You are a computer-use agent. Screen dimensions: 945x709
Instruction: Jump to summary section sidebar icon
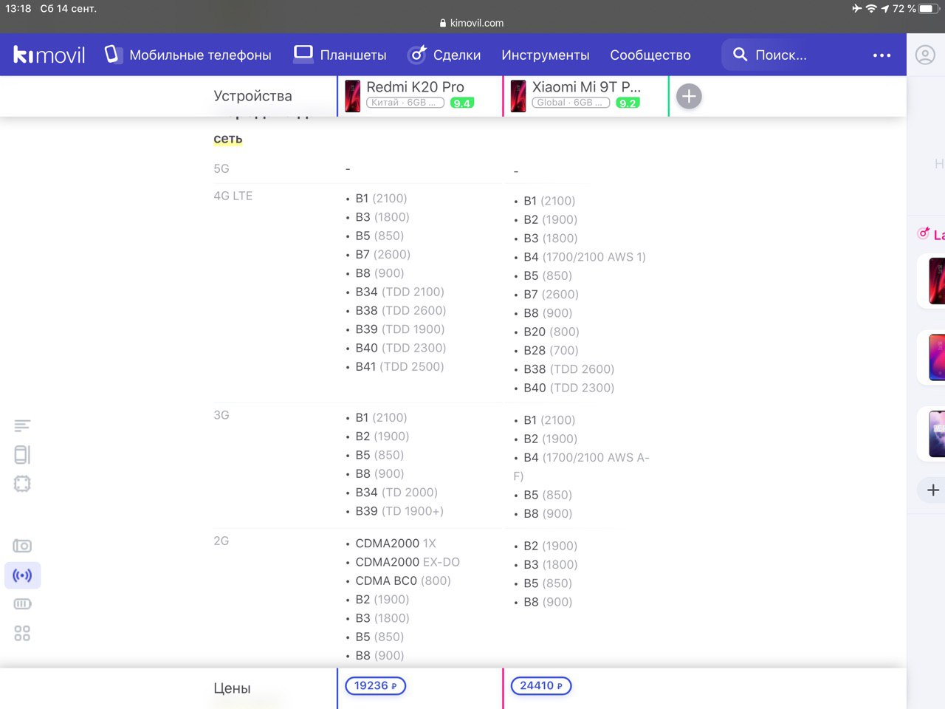coord(22,425)
